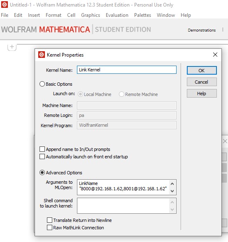Open the Demonstrations link in toolbar
The height and width of the screenshot is (242, 228).
[x=202, y=30]
